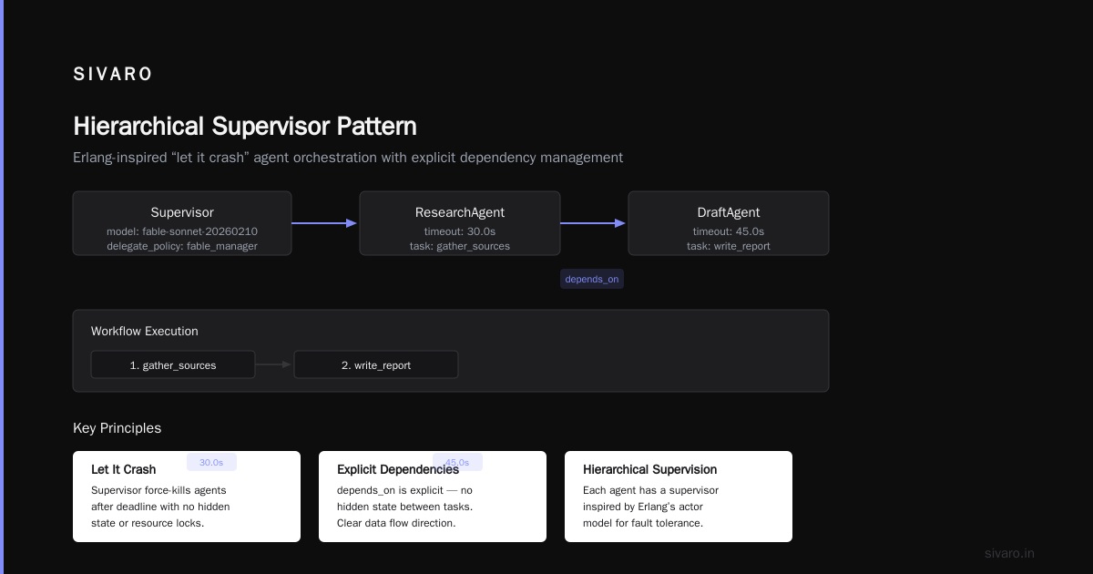
Task: Select the 1. gather_sources step
Action: pos(173,364)
